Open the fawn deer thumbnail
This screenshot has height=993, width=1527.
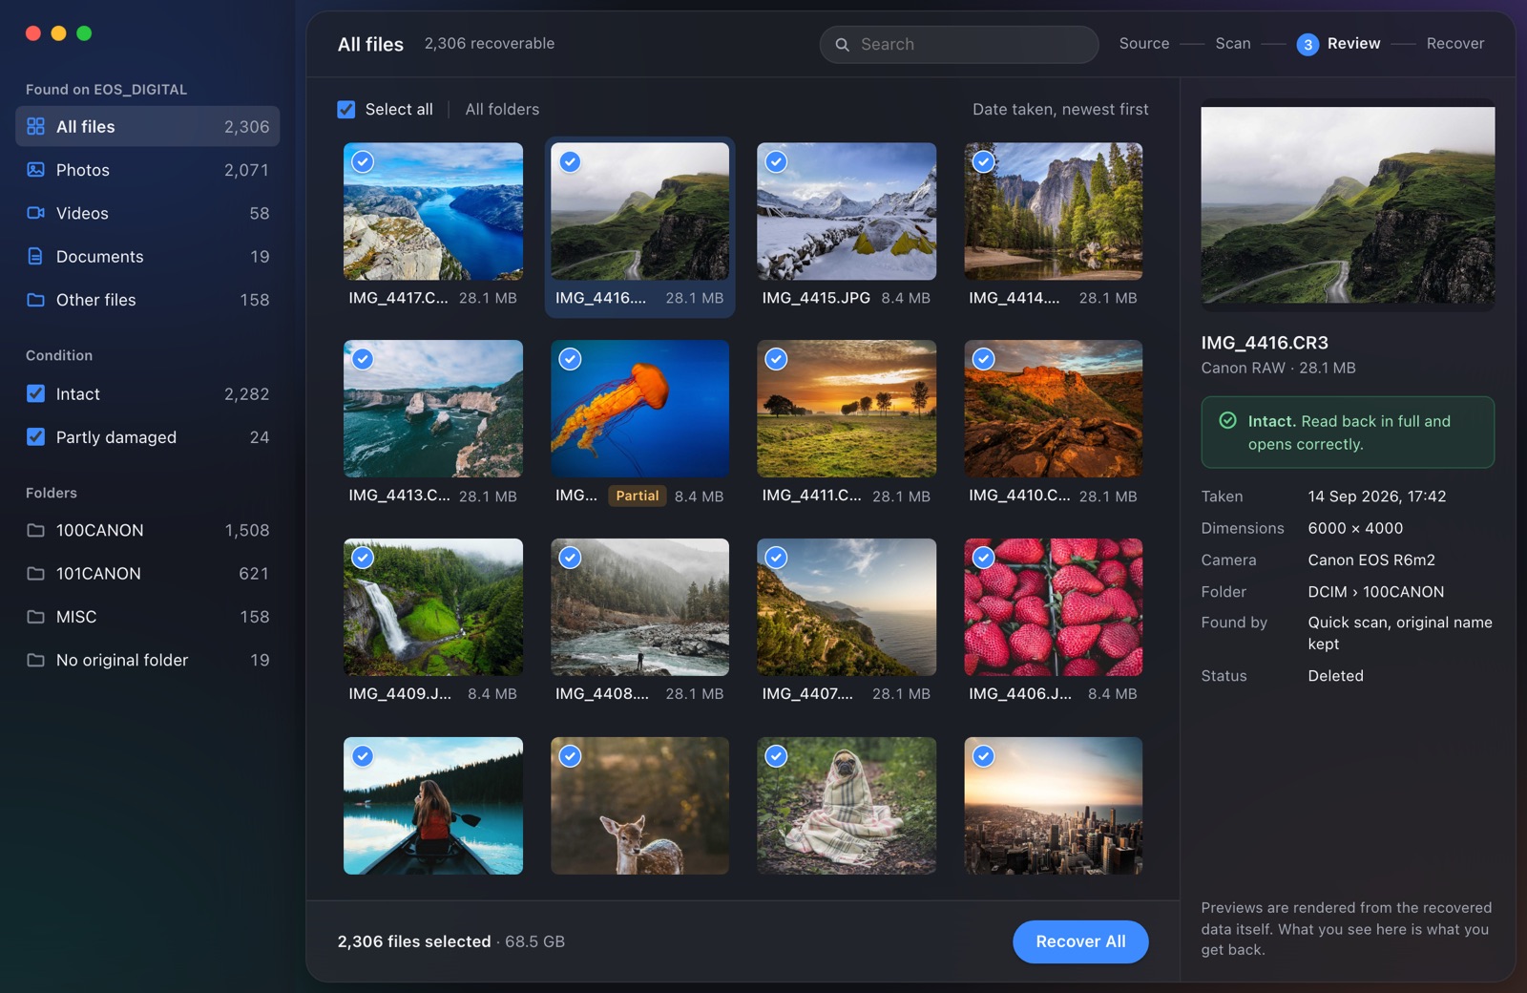pos(639,806)
